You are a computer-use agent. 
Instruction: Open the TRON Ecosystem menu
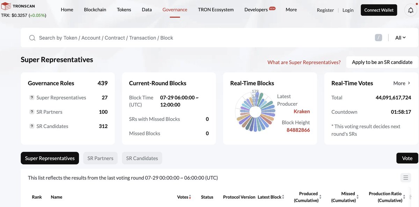[x=216, y=9]
